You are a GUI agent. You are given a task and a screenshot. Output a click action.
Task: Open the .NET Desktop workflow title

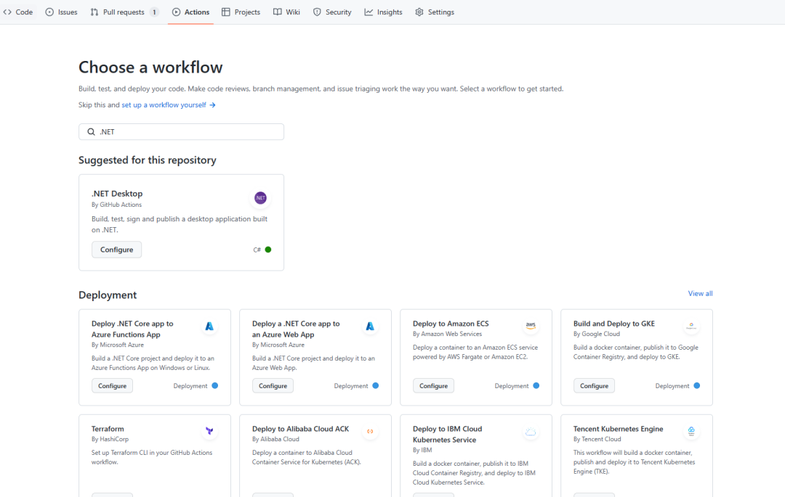point(117,193)
